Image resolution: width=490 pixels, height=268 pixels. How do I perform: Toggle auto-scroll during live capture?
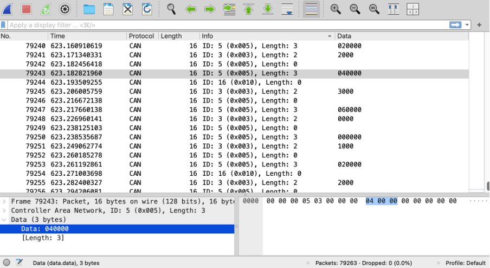[287, 9]
